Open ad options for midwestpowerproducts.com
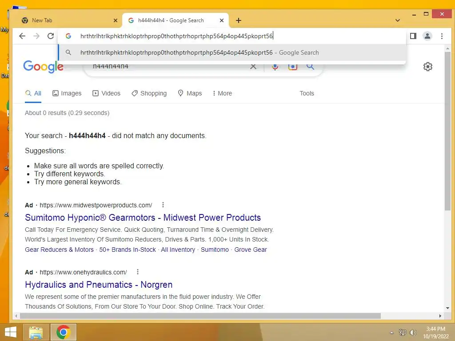 [x=163, y=205]
